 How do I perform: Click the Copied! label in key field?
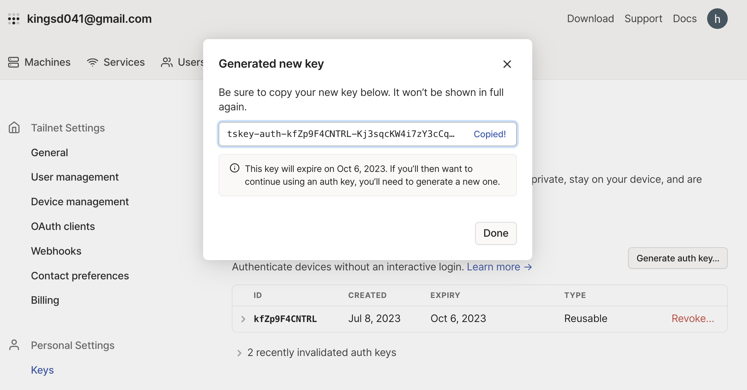pos(490,134)
